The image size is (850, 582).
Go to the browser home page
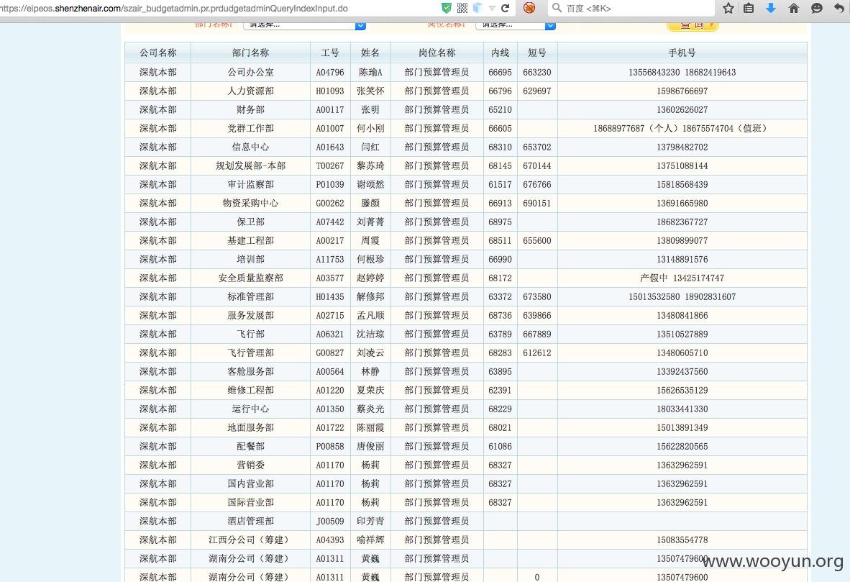794,8
